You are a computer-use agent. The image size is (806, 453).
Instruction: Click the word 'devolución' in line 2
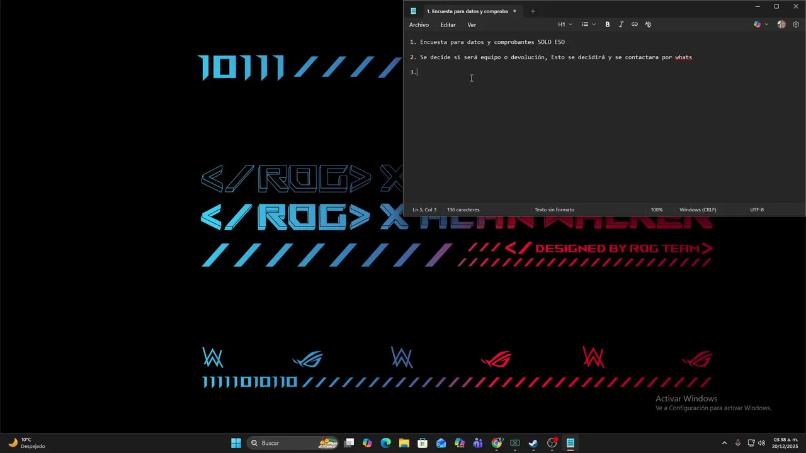point(528,57)
